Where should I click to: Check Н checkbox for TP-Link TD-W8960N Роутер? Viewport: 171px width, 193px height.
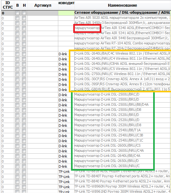click(24, 187)
